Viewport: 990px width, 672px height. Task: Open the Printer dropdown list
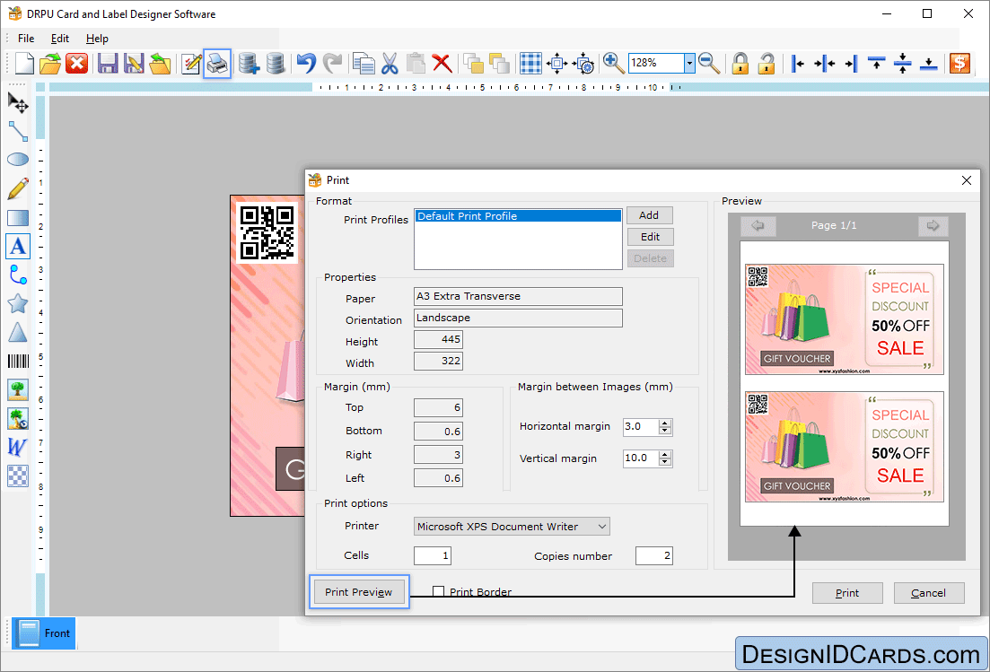[x=601, y=527]
